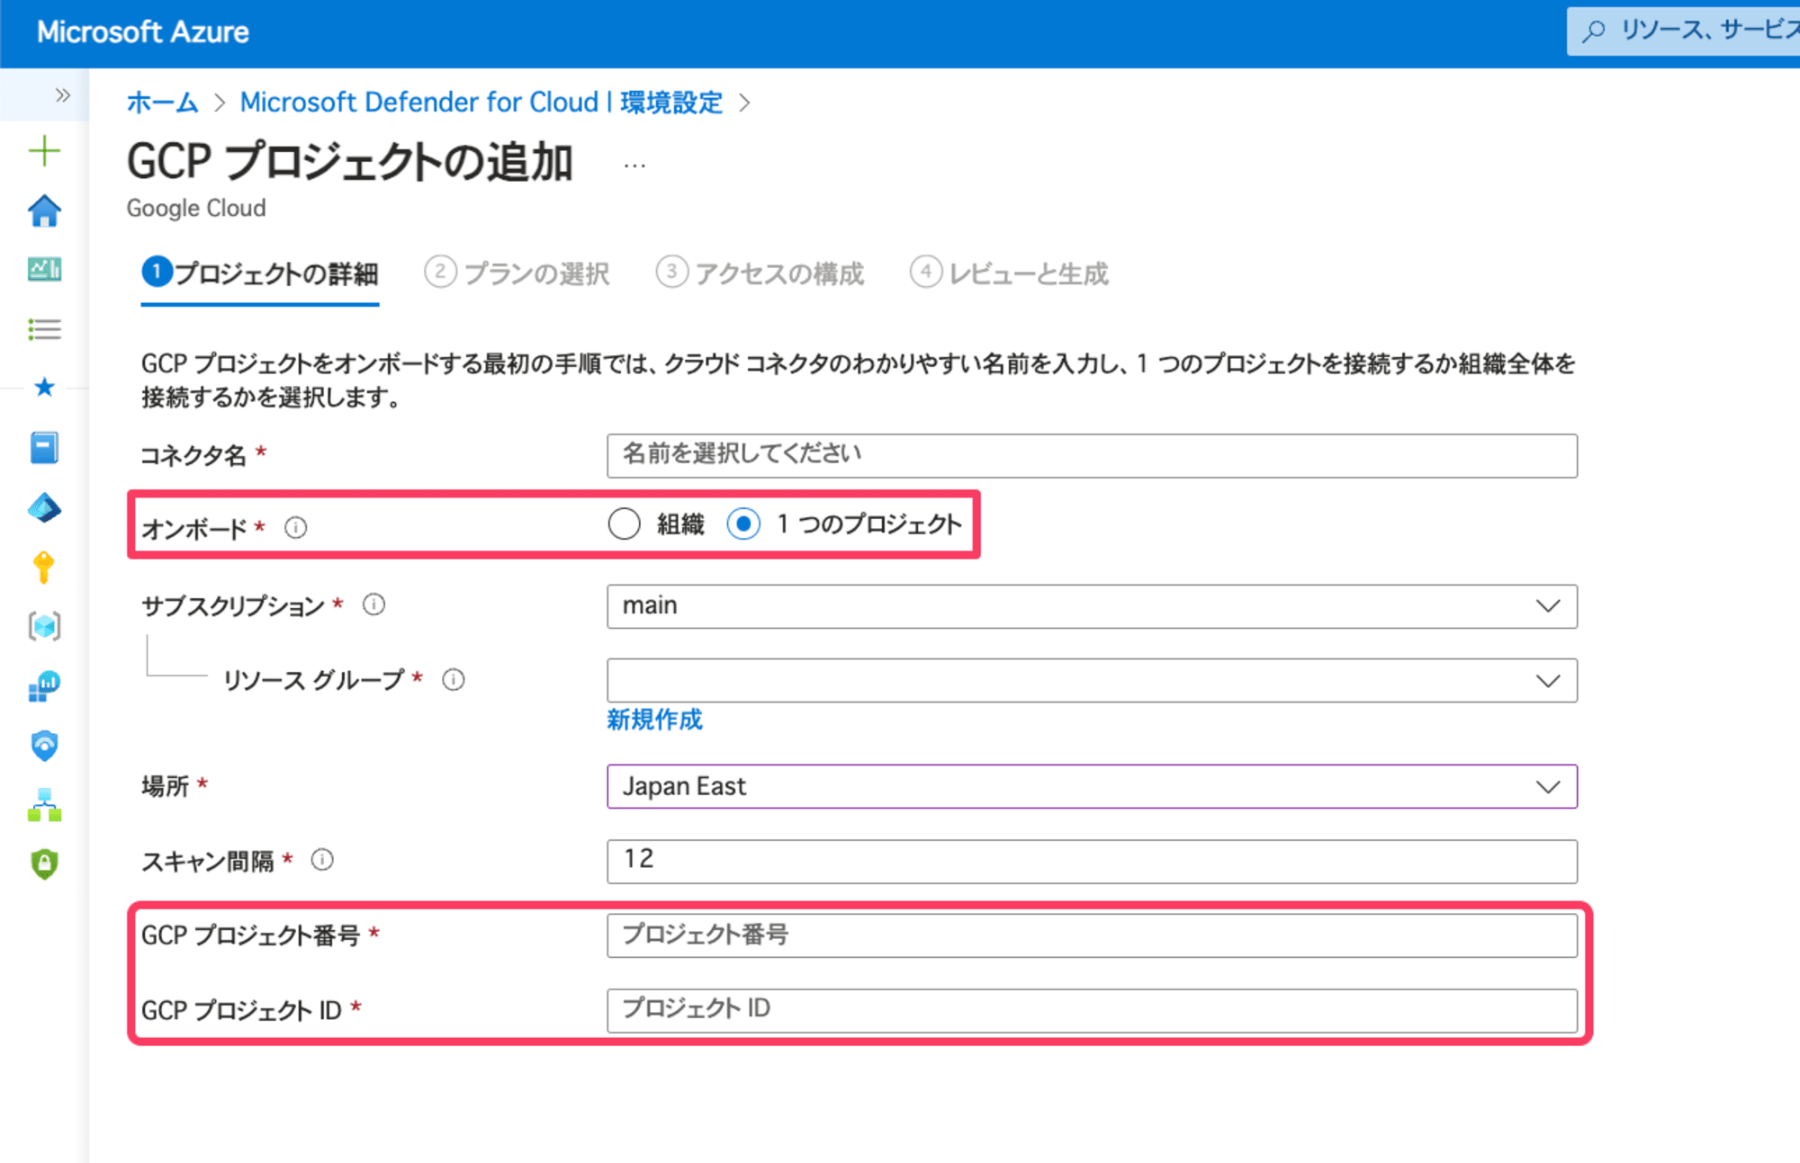Select the 組織 radio button
Viewport: 1800px width, 1163px height.
tap(624, 523)
